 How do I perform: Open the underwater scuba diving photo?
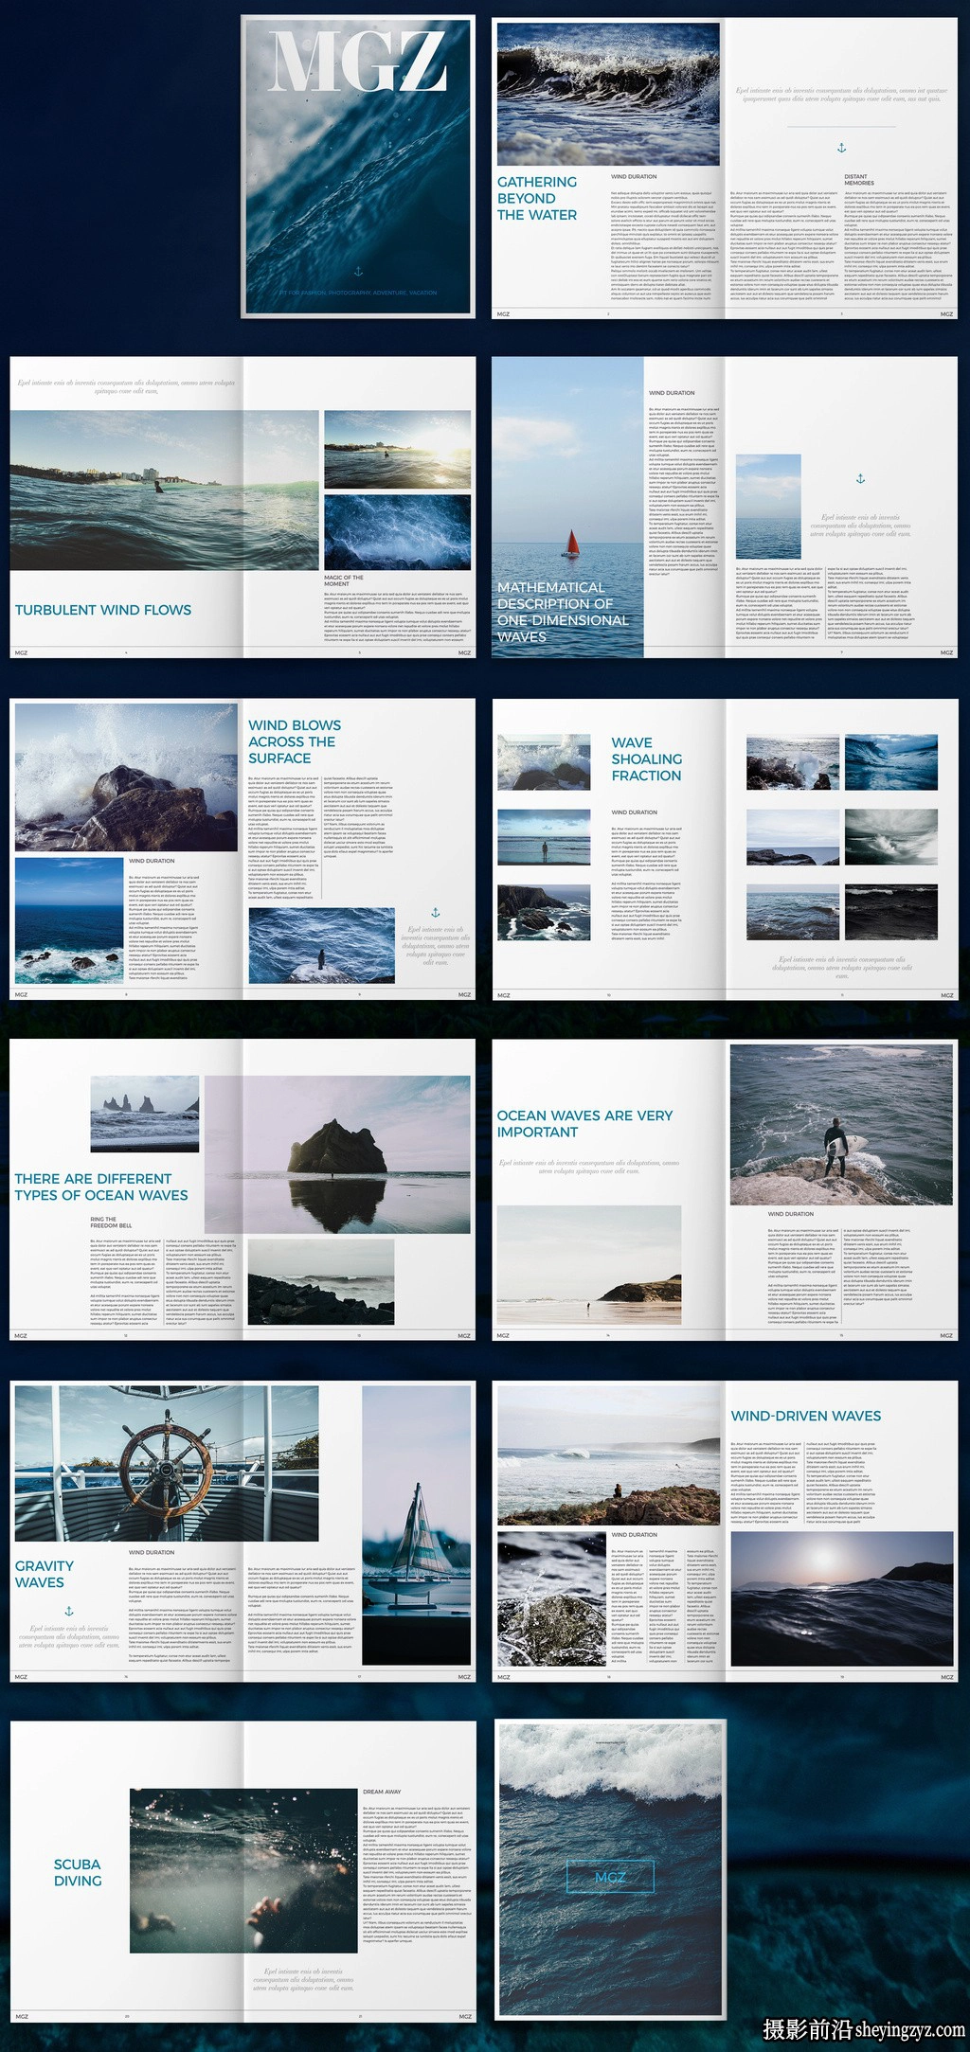click(x=243, y=1870)
